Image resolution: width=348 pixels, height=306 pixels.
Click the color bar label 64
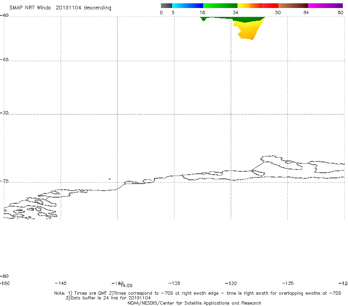pyautogui.click(x=306, y=12)
